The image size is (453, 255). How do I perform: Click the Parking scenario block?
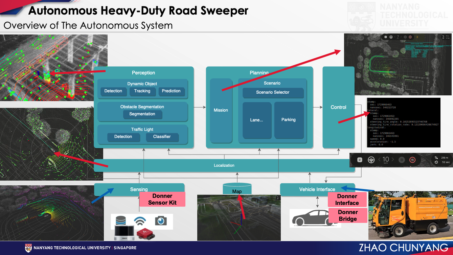coord(288,120)
